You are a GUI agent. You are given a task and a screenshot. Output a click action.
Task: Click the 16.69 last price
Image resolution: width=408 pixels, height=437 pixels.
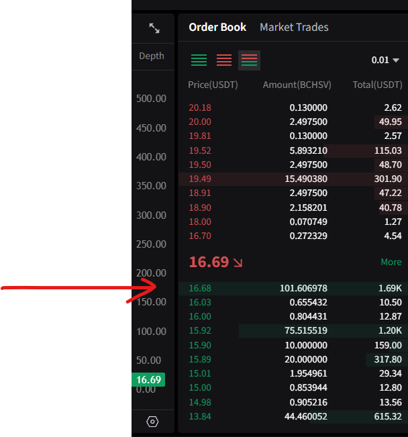(209, 262)
